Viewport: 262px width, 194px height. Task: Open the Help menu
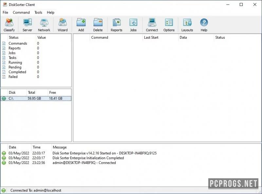coord(50,12)
